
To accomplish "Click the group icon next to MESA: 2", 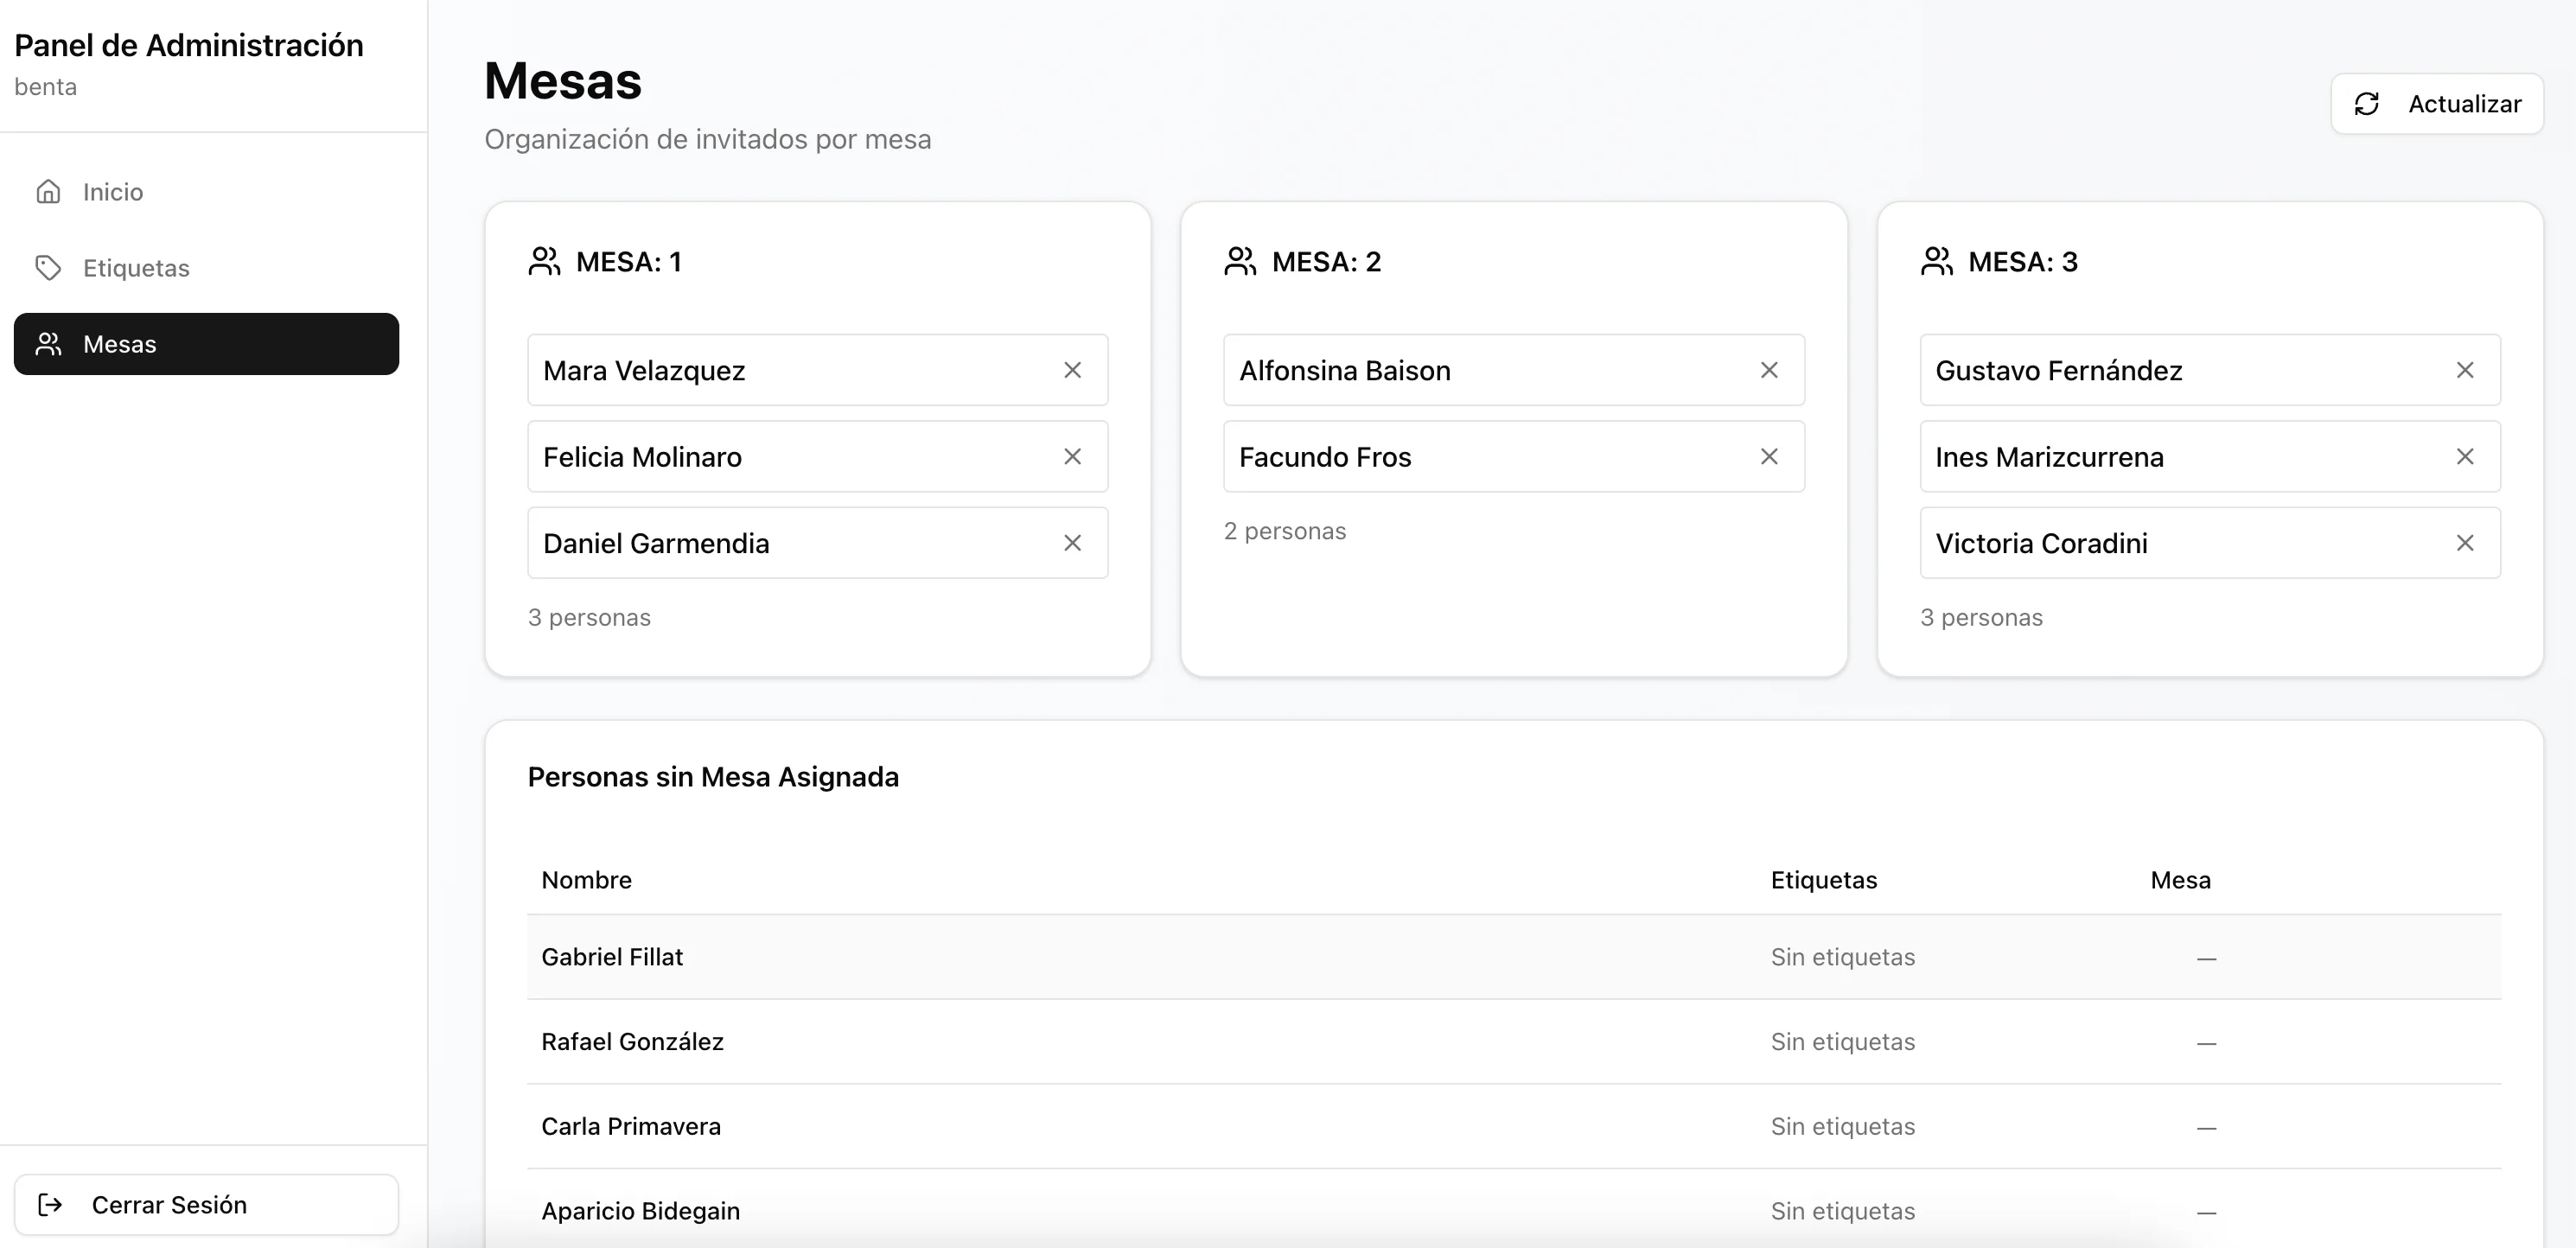I will 1241,260.
